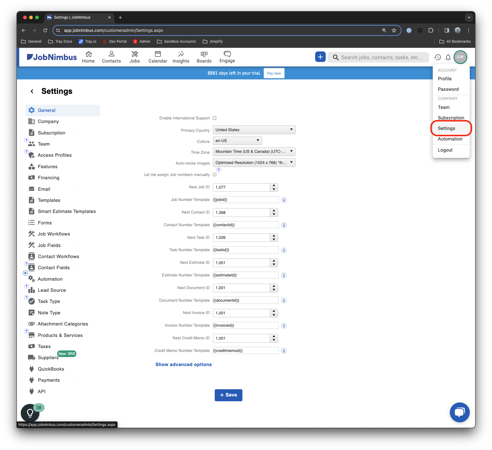
Task: Click the Next Estimate ID stepper arrows
Action: pos(274,263)
